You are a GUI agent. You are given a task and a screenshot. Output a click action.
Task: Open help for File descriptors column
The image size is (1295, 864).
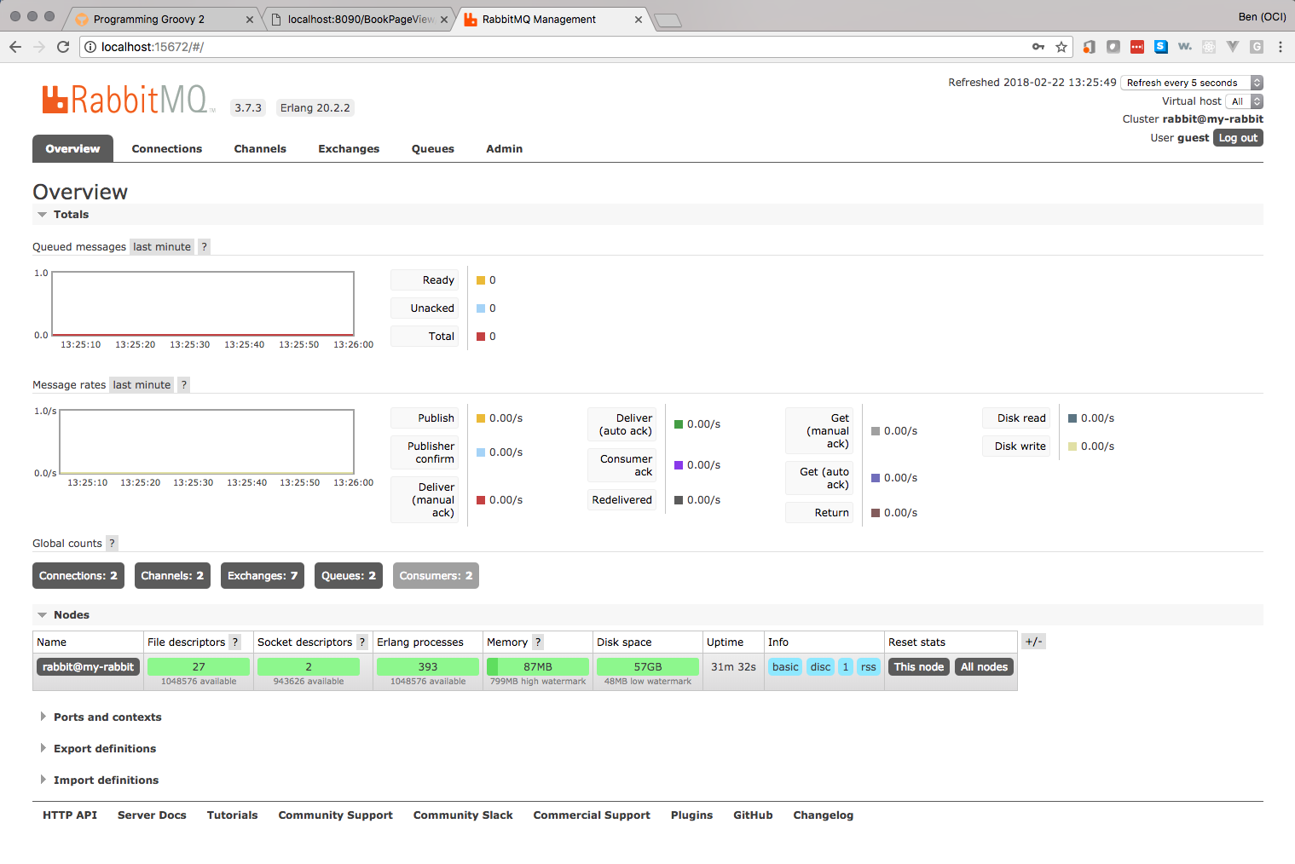point(235,642)
